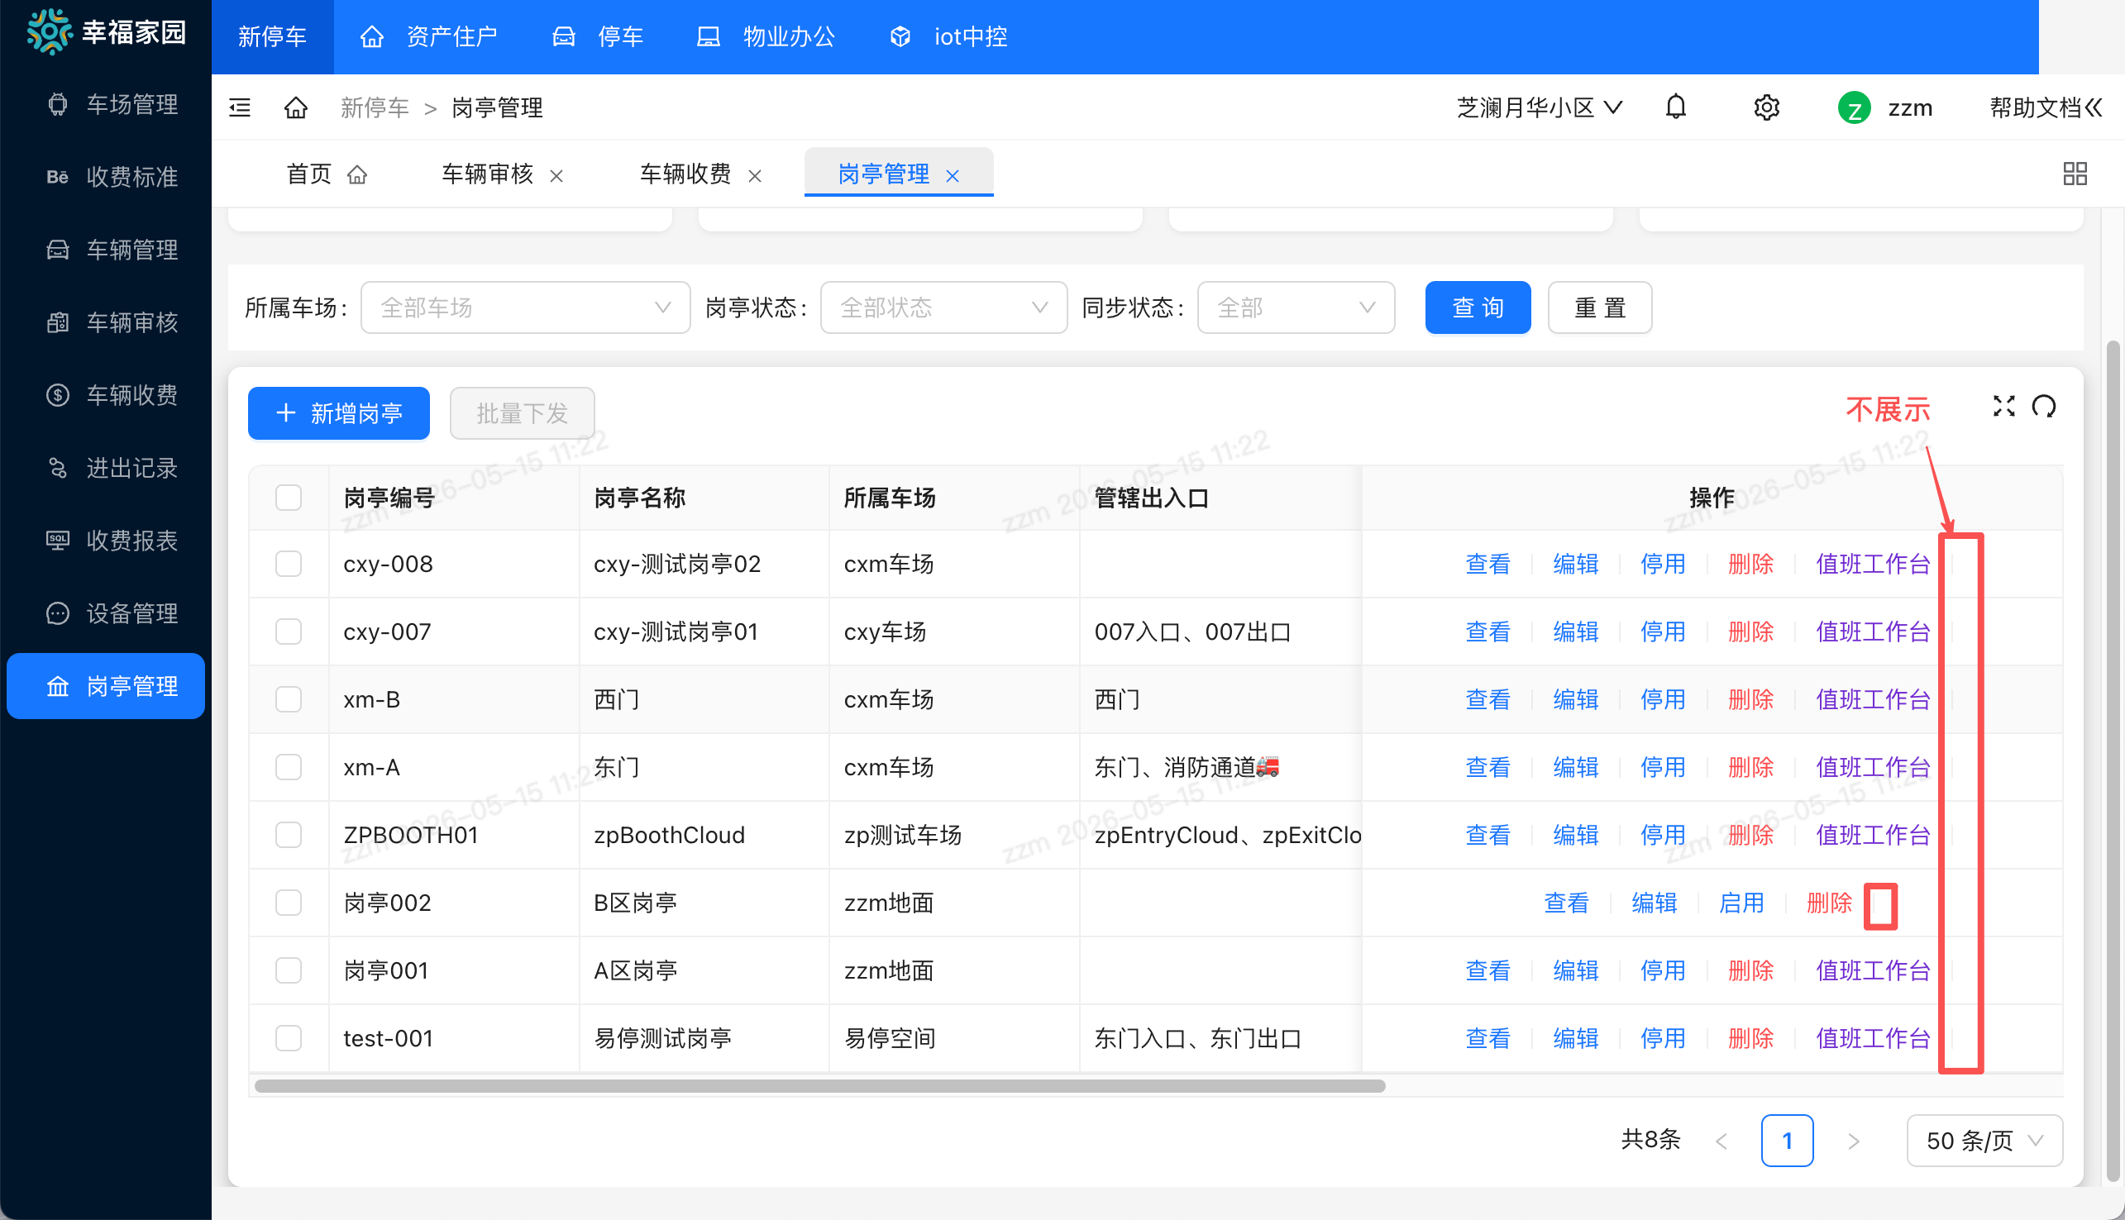2125x1220 pixels.
Task: Toggle select-all header checkbox
Action: (289, 498)
